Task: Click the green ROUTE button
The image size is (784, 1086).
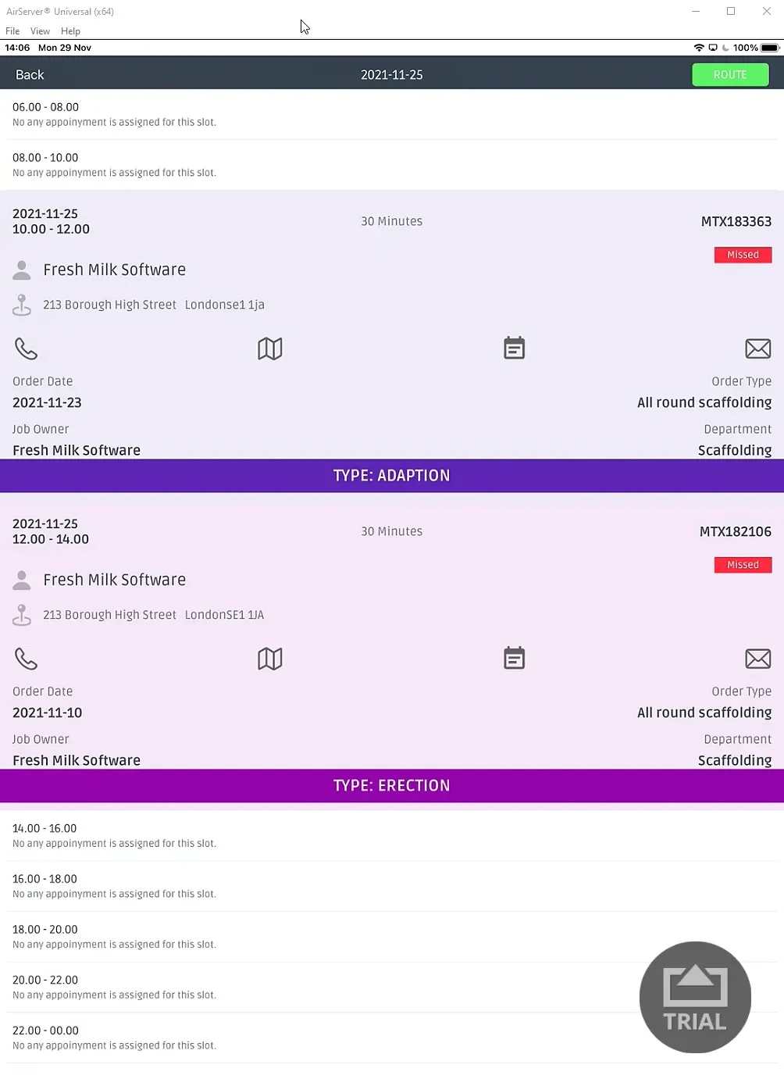Action: tap(729, 75)
